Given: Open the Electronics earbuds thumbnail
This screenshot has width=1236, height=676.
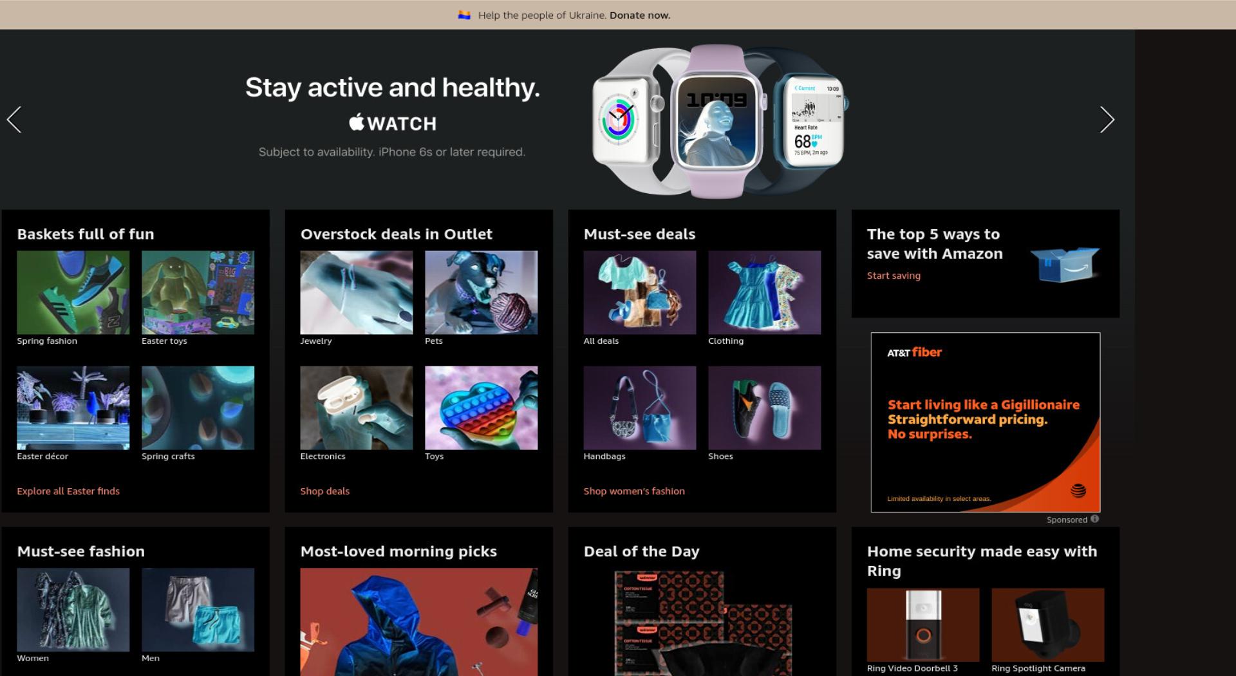Looking at the screenshot, I should (357, 408).
